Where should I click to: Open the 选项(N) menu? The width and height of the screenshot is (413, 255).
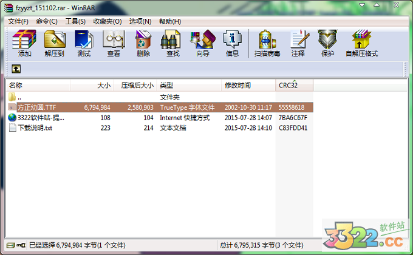pyautogui.click(x=140, y=21)
